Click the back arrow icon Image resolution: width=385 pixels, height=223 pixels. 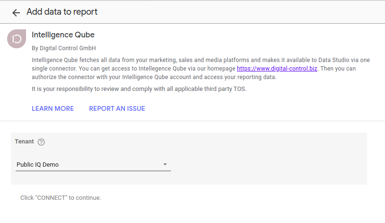coord(16,13)
